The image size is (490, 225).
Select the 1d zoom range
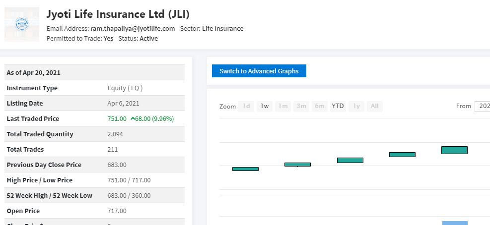(246, 106)
